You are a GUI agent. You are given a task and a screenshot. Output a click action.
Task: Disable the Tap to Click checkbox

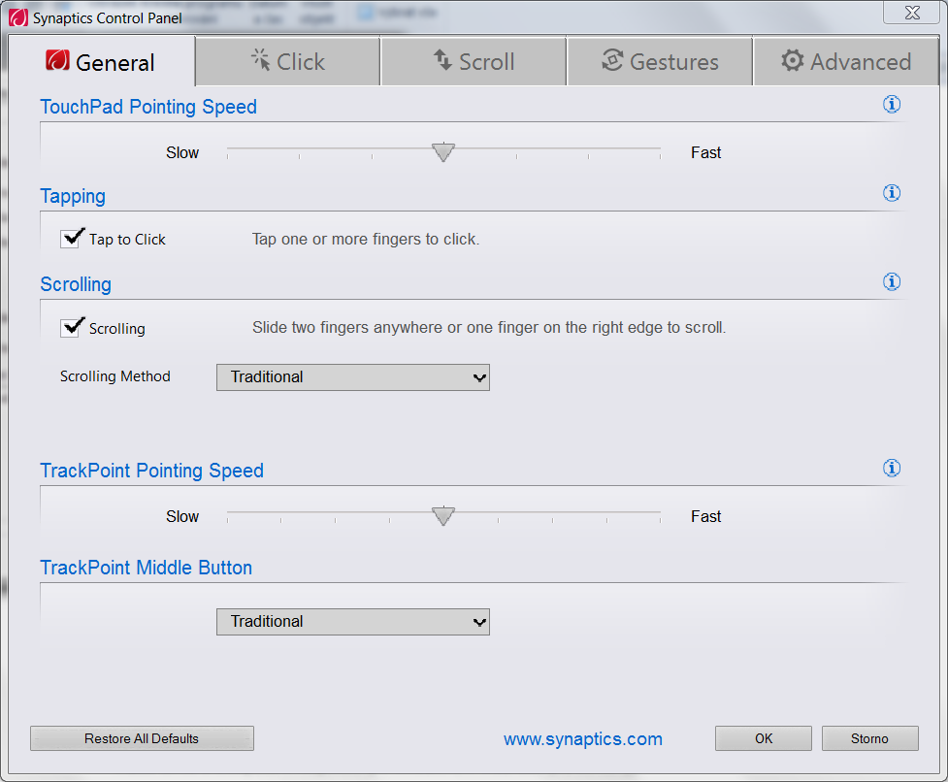coord(72,239)
